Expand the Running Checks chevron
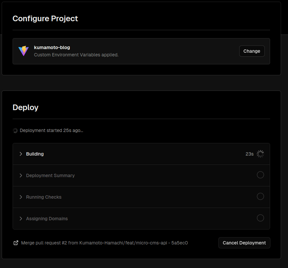The width and height of the screenshot is (288, 268). [x=21, y=197]
